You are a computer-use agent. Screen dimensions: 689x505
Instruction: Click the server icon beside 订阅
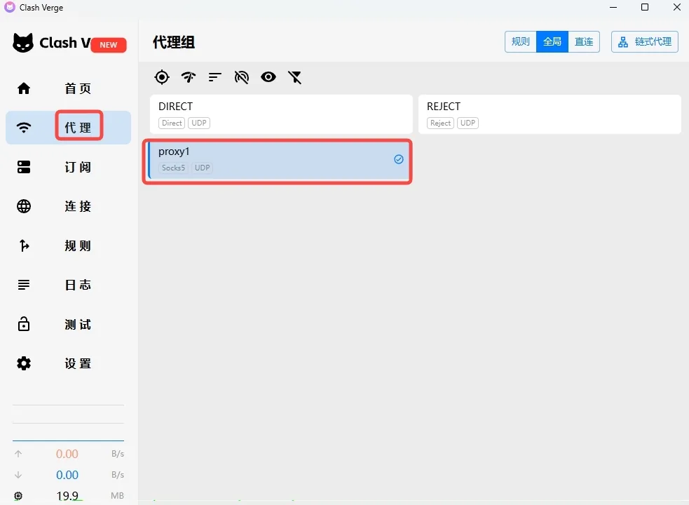tap(24, 167)
